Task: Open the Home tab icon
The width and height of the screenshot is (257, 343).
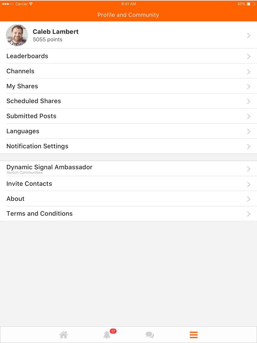Action: [x=63, y=335]
